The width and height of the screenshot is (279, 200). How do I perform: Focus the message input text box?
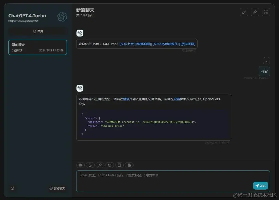(173, 181)
